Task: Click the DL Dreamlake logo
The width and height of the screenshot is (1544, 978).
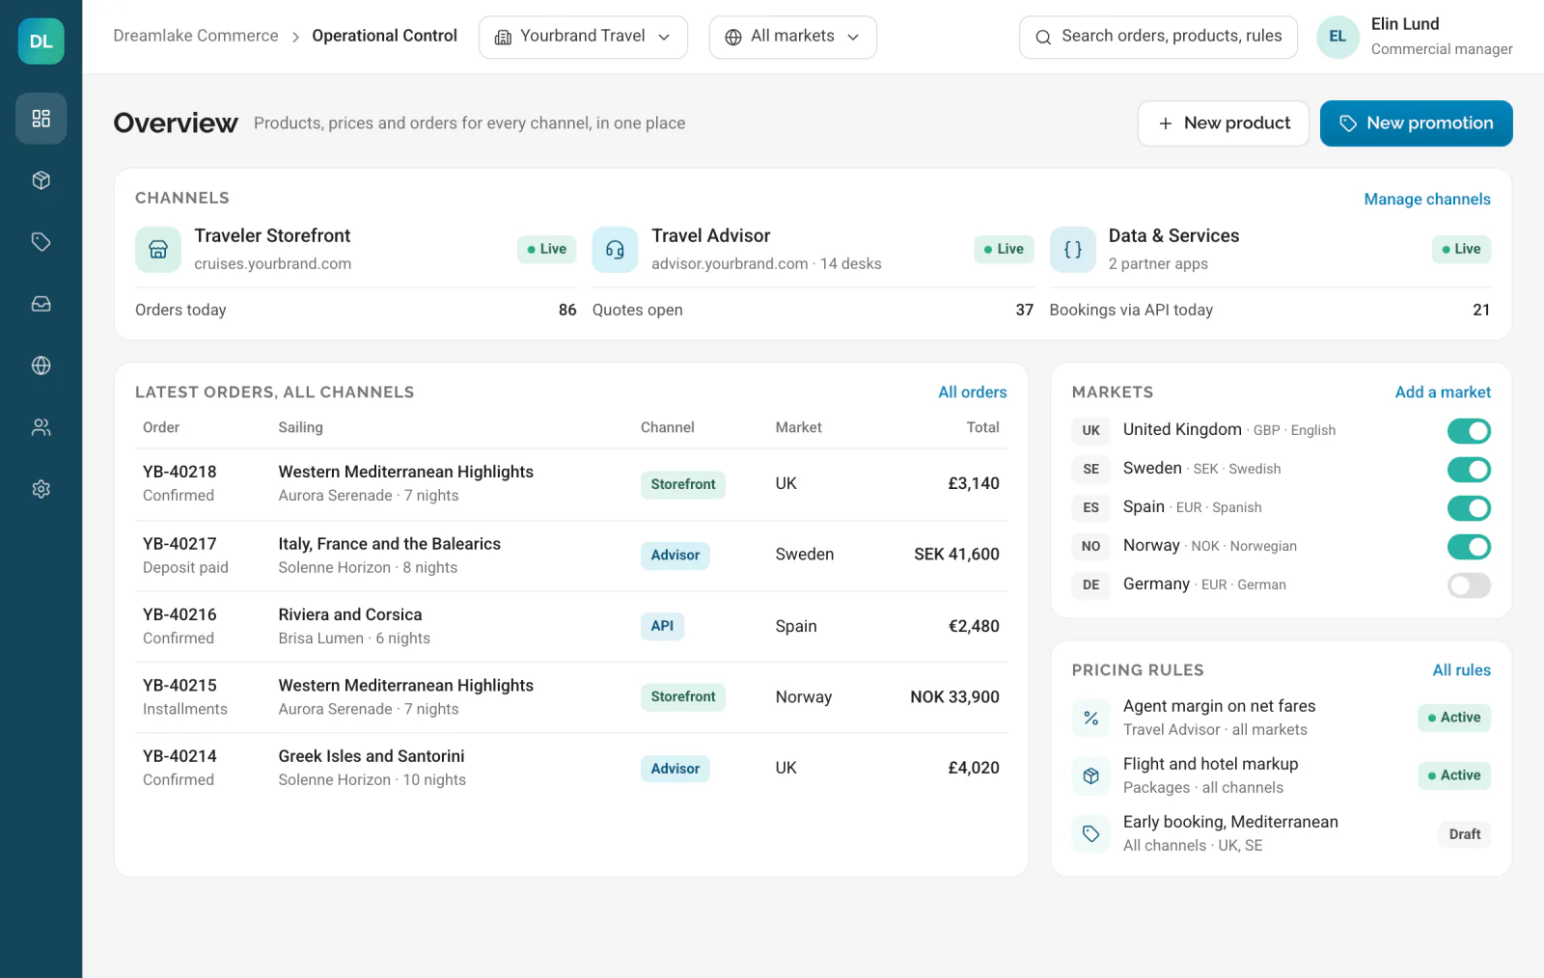Action: (41, 41)
